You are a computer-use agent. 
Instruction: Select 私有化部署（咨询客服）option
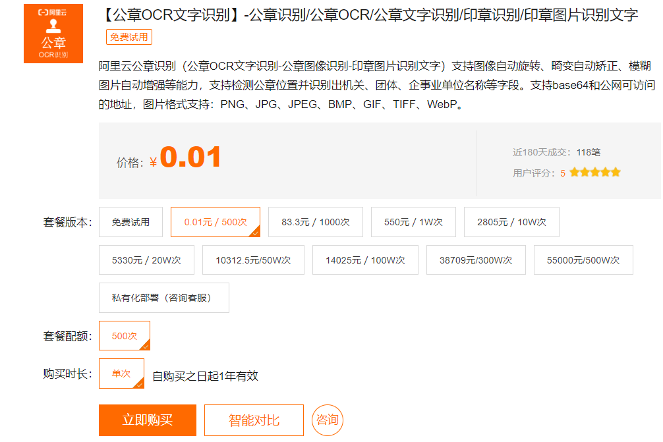pyautogui.click(x=164, y=298)
